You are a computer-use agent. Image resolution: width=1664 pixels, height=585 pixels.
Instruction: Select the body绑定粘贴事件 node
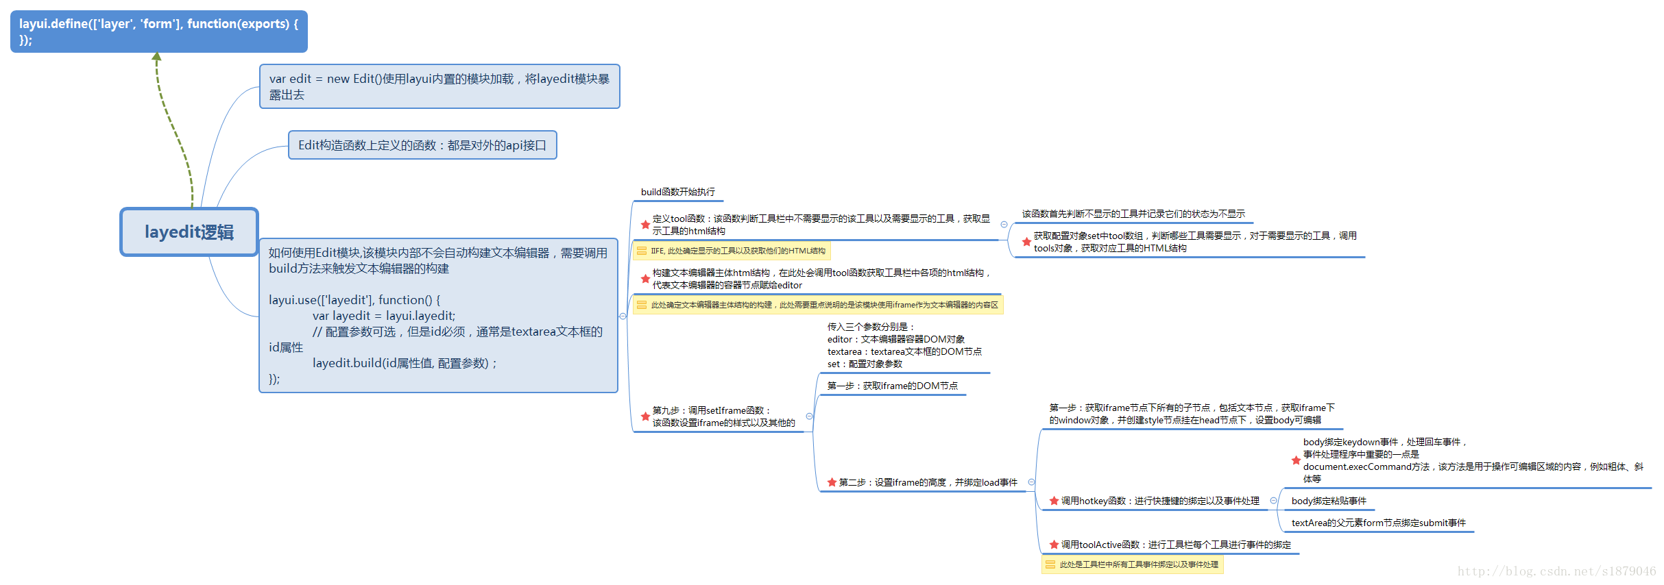[x=1329, y=501]
